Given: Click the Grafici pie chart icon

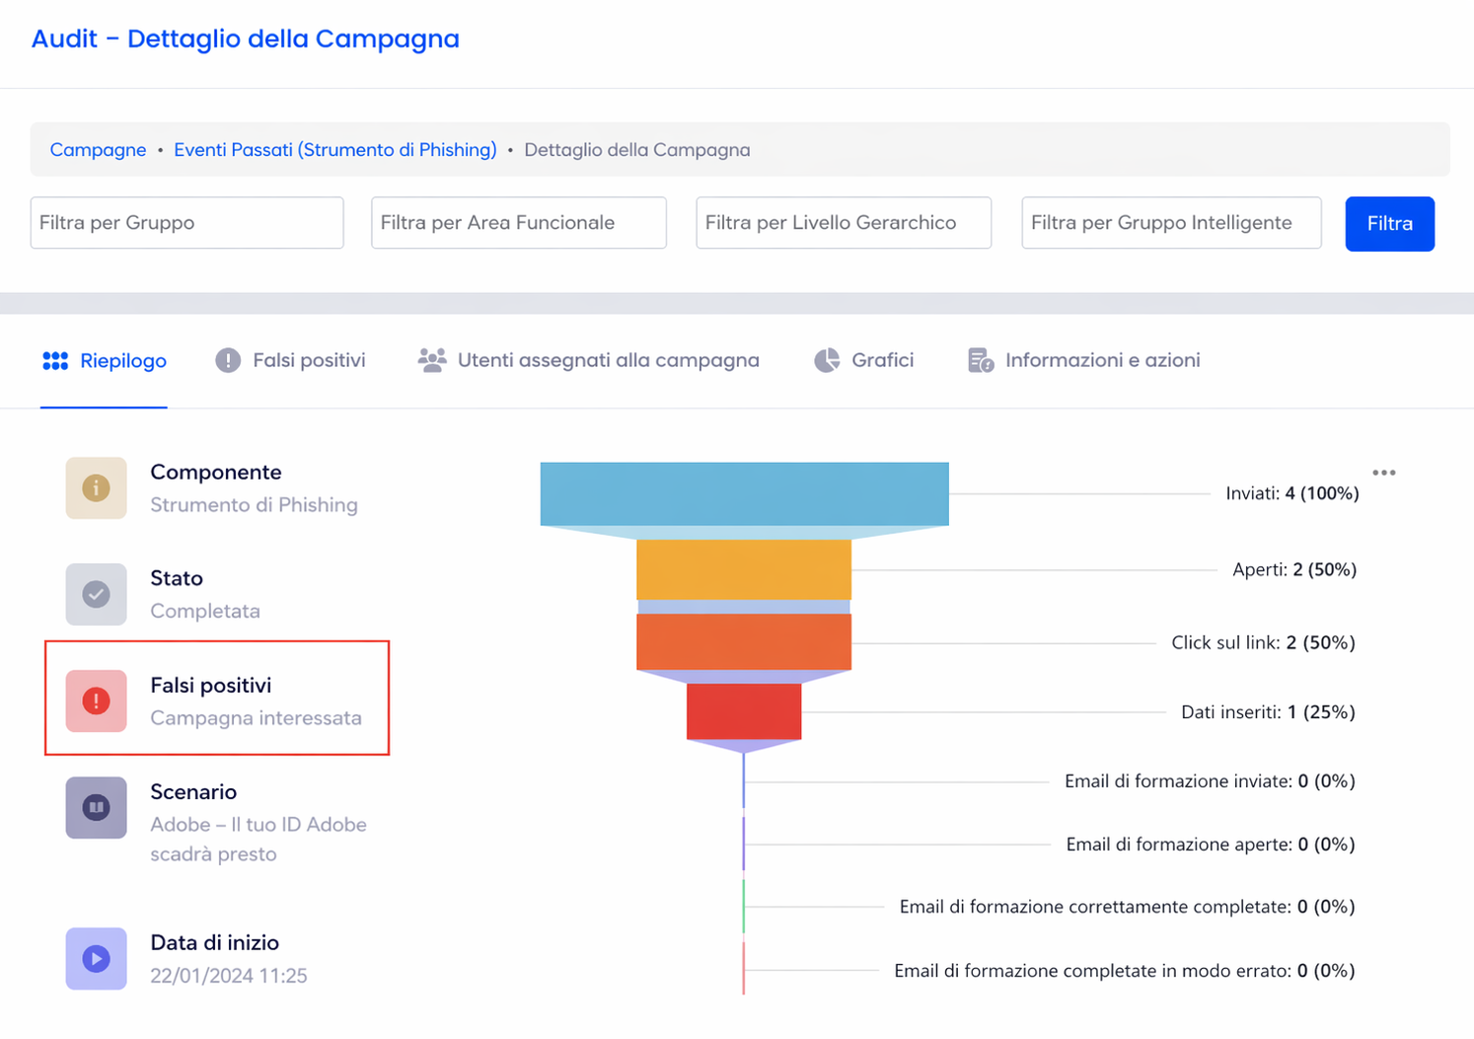Looking at the screenshot, I should tap(827, 360).
